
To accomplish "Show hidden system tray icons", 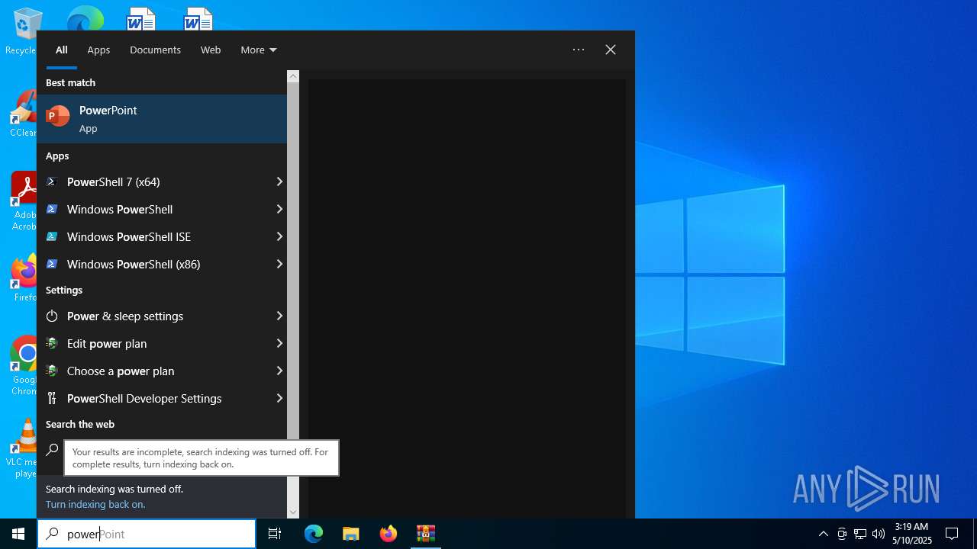I will coord(823,534).
